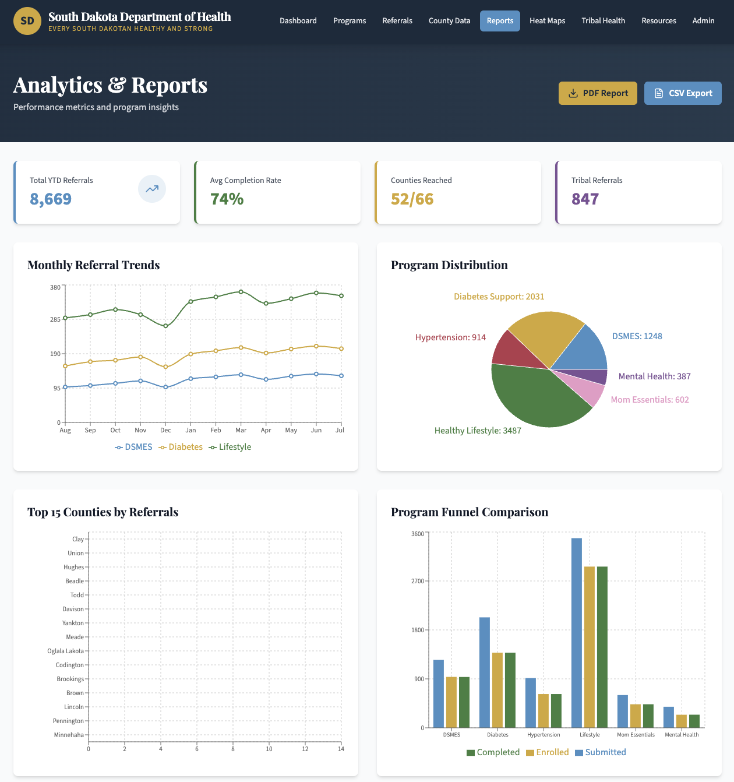Click the purple Mental Health pie slice

pyautogui.click(x=591, y=376)
